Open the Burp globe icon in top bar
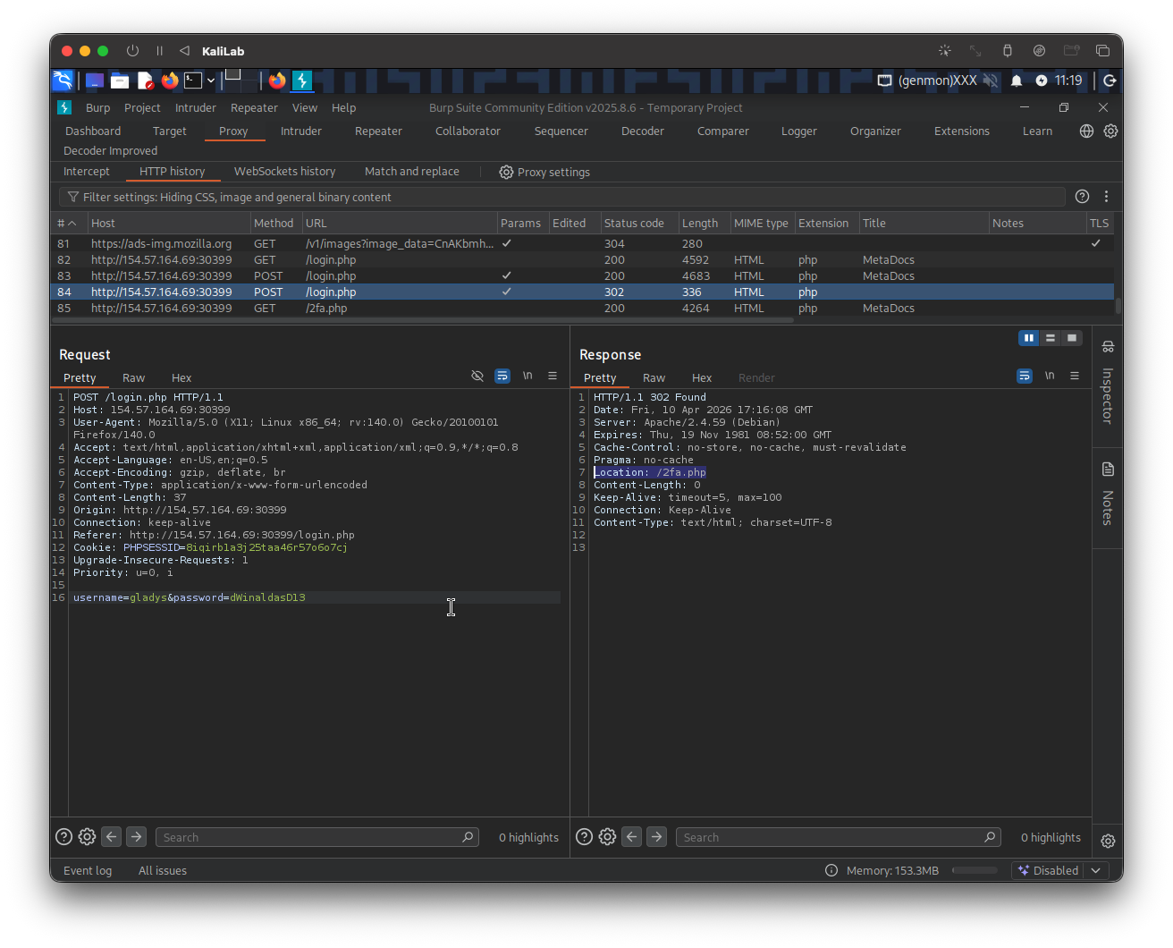This screenshot has width=1173, height=948. 1086,131
